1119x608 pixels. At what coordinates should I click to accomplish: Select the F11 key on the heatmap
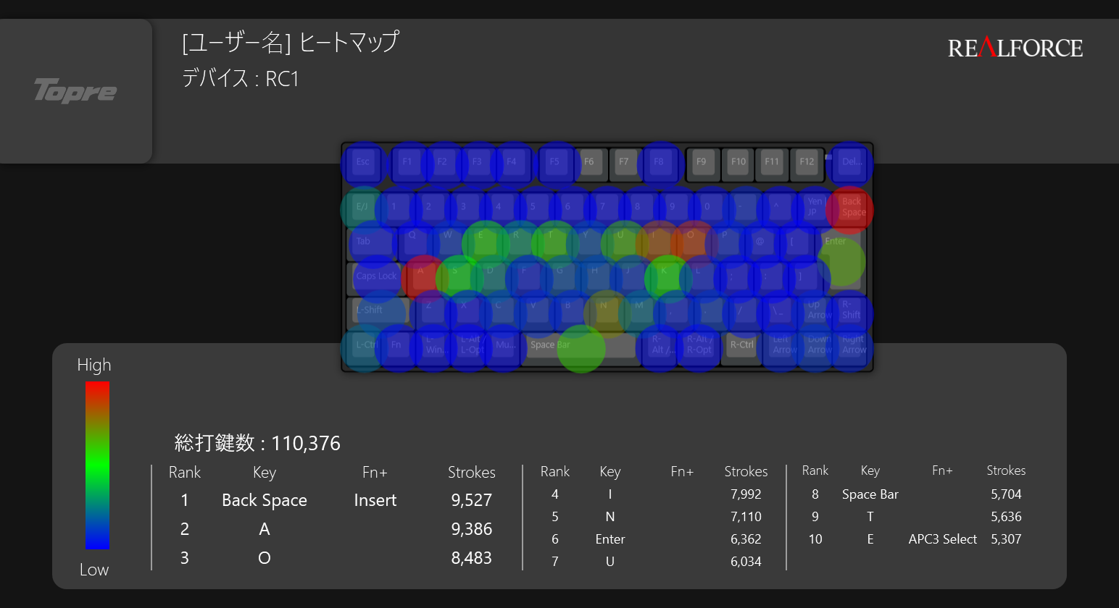773,164
